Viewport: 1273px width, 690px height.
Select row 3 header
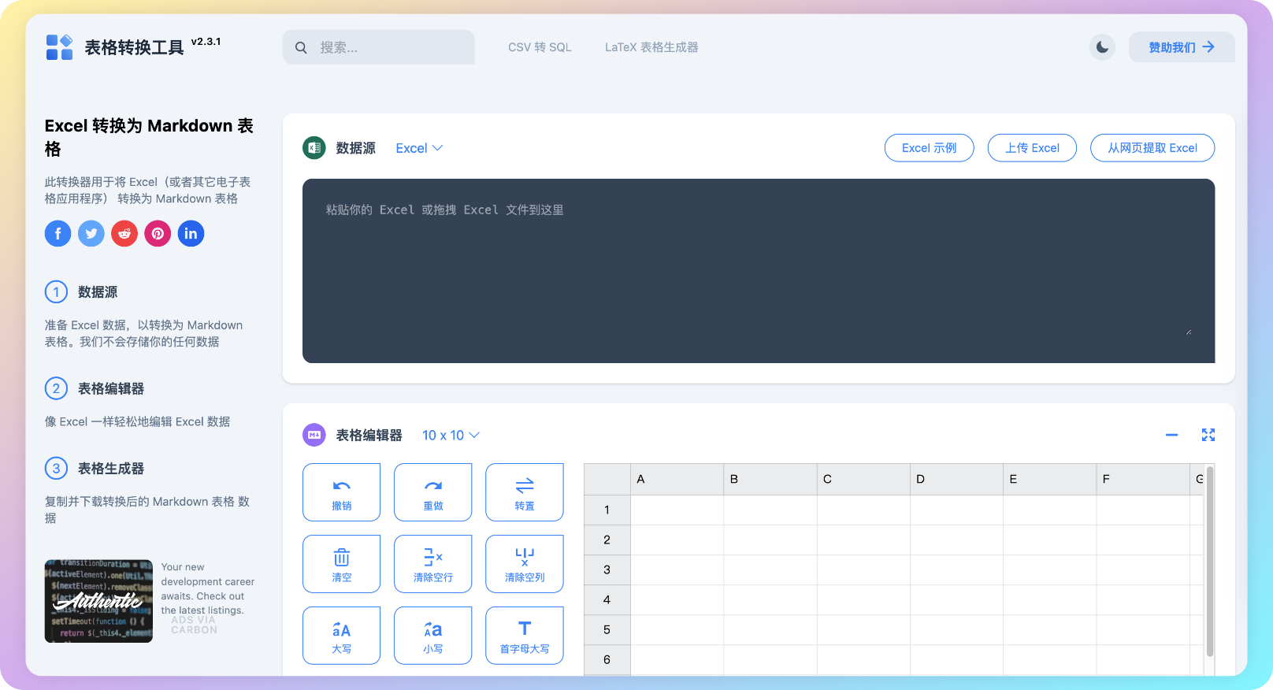(607, 569)
